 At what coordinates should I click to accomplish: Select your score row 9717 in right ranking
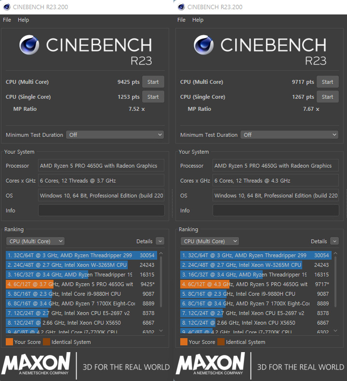[x=256, y=284]
